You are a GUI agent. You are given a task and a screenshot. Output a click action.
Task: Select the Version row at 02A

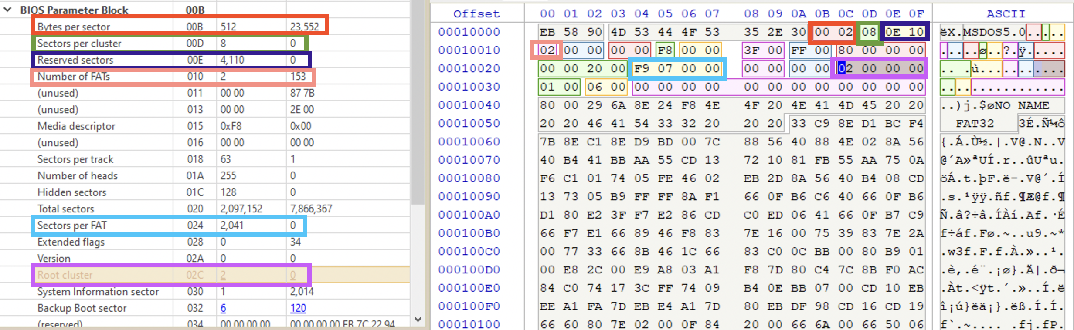(x=205, y=258)
